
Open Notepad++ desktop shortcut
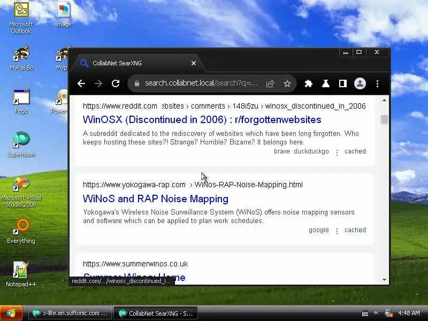pos(21,274)
